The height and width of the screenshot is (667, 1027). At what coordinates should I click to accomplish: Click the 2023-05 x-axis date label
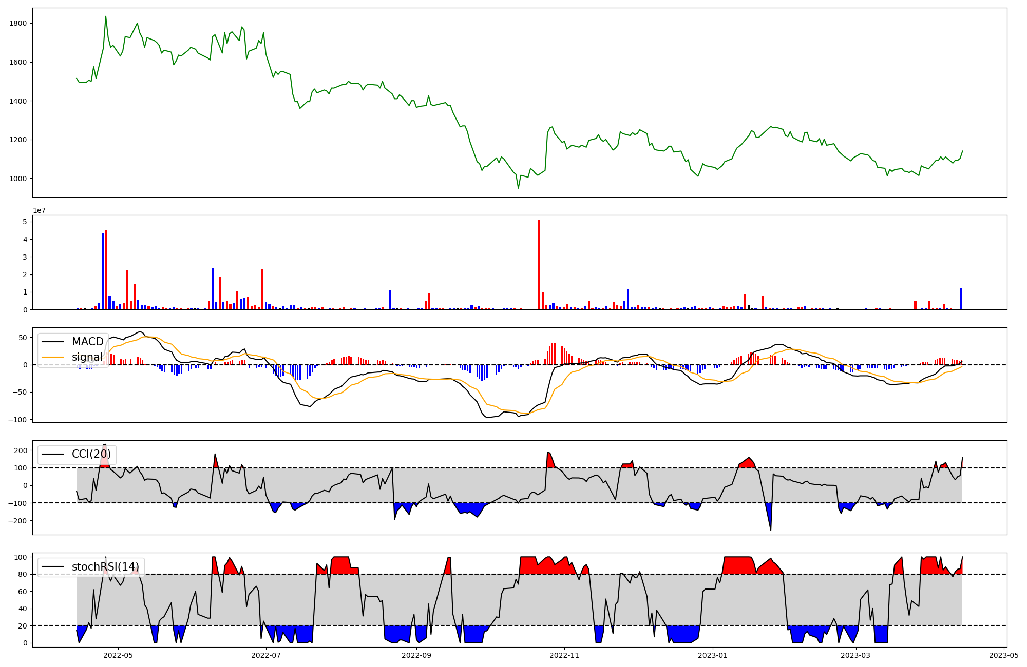(1004, 655)
